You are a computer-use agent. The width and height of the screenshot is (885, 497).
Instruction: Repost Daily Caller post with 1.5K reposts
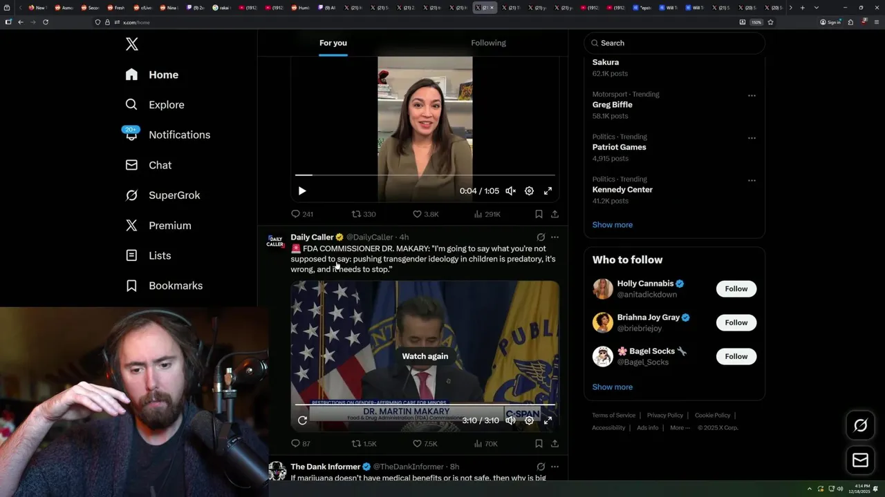tap(364, 444)
